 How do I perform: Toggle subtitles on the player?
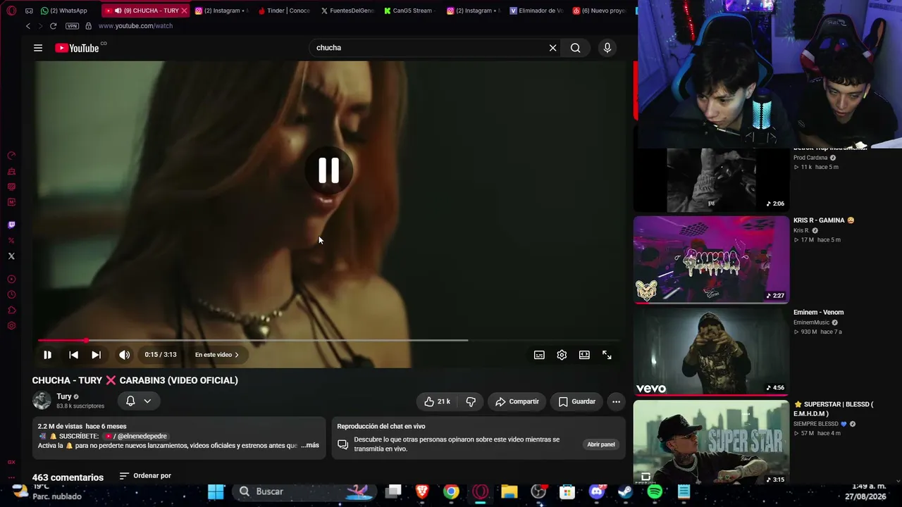[539, 355]
